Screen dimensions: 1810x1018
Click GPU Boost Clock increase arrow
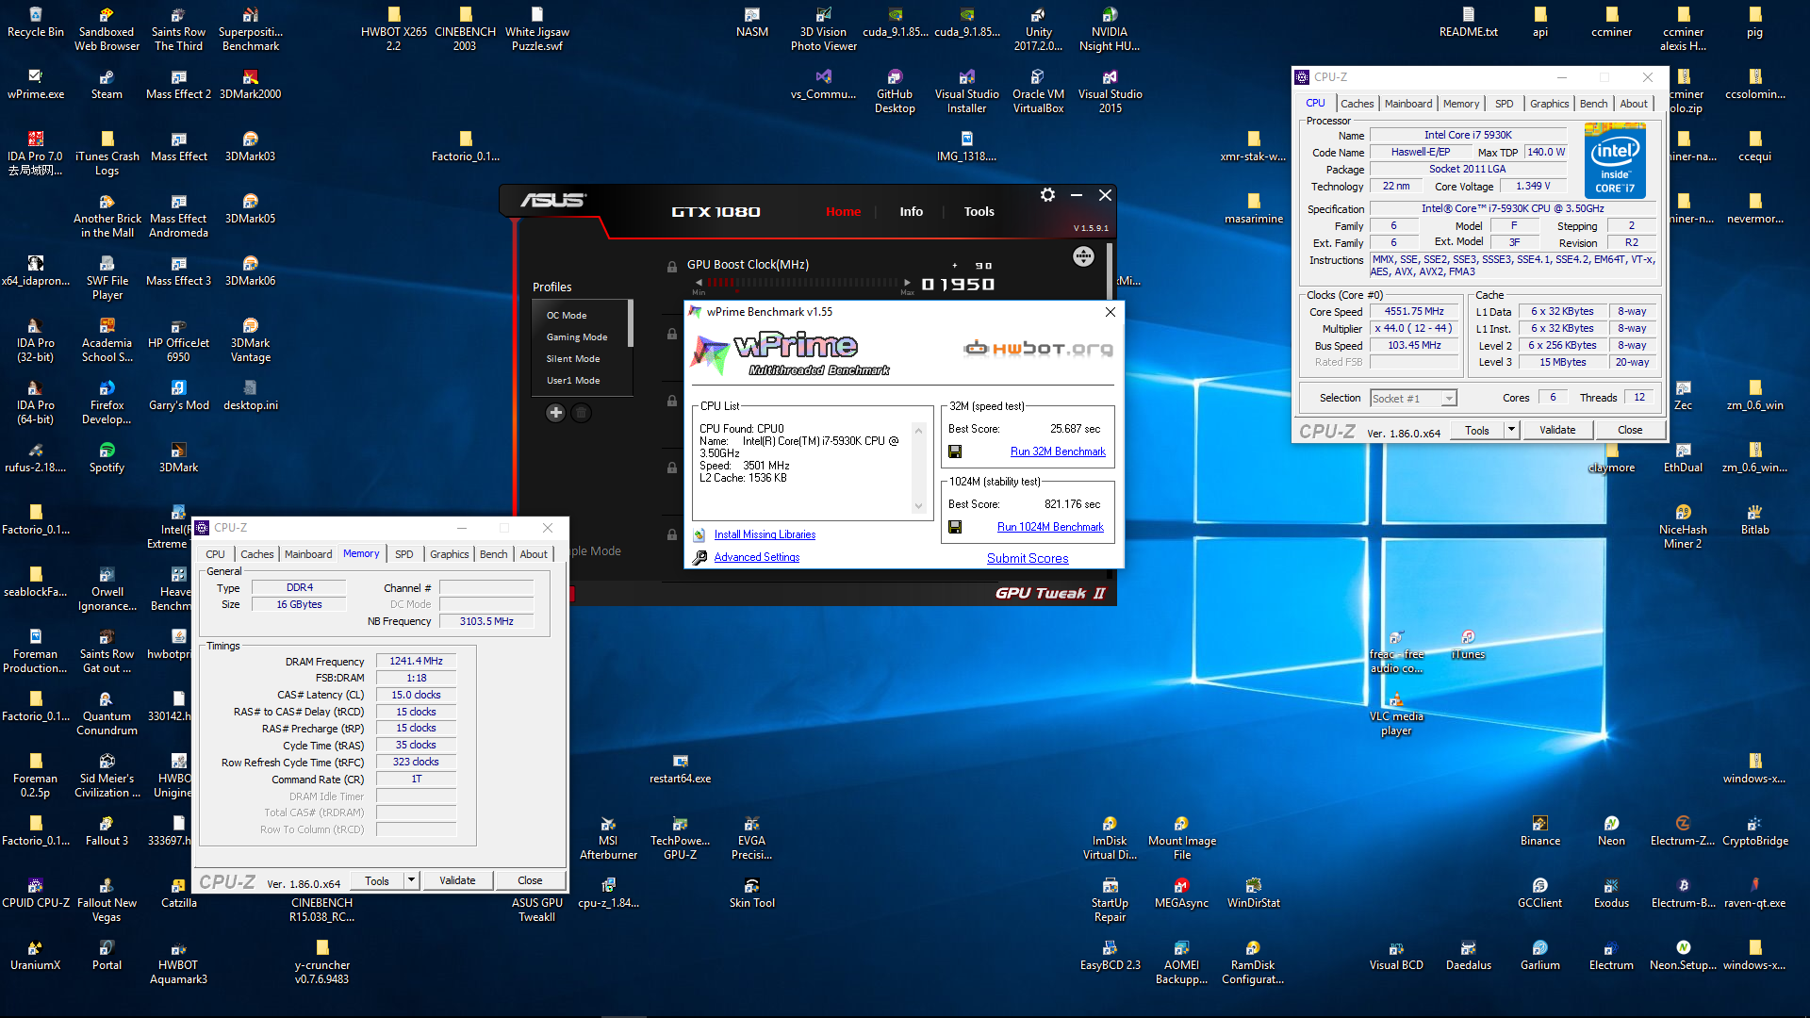907,282
